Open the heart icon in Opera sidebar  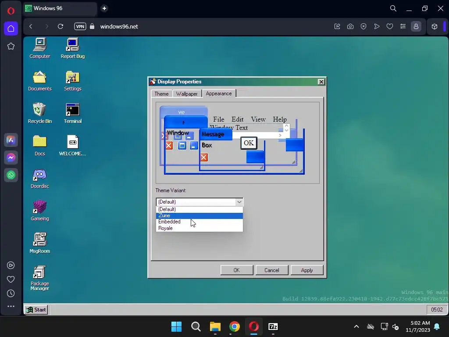tap(11, 280)
